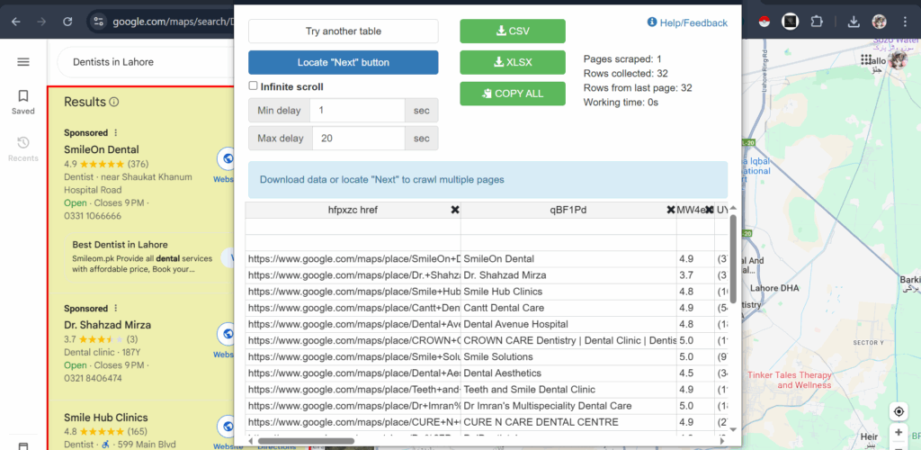The image size is (921, 450).
Task: Open SmileOn Dental sponsored options dots
Action: 116,133
